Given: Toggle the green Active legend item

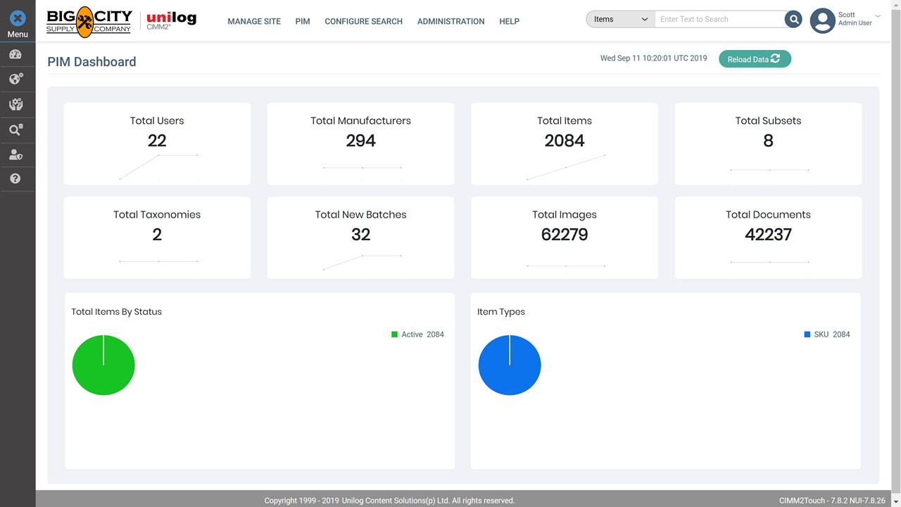Looking at the screenshot, I should tap(417, 334).
